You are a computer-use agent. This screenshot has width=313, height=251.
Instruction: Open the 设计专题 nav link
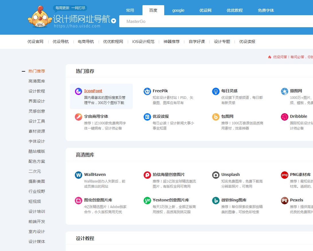(x=222, y=42)
